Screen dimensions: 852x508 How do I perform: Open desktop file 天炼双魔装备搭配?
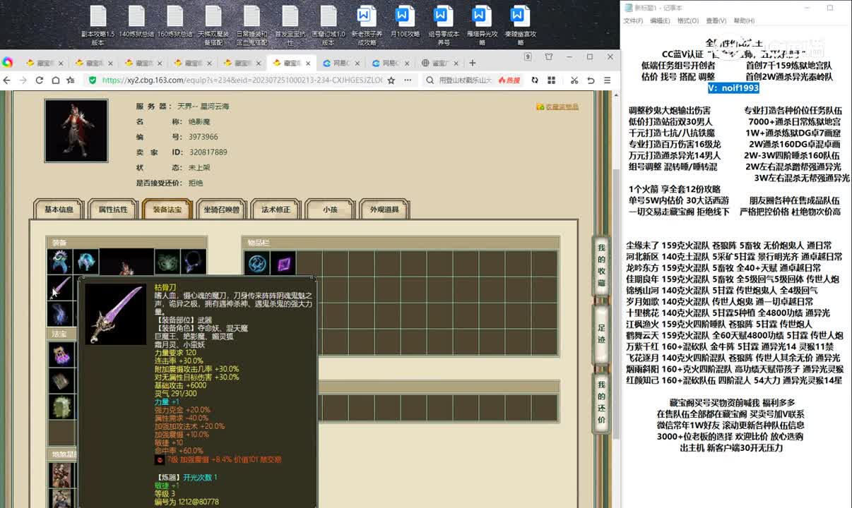click(x=213, y=25)
